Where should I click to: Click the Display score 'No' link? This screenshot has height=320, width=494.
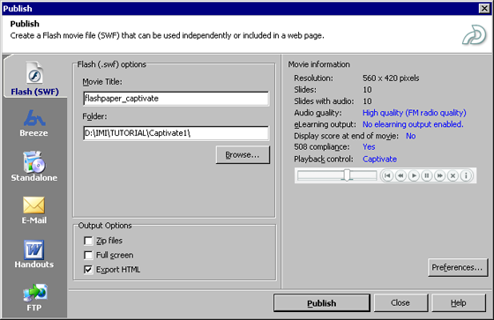tap(411, 136)
